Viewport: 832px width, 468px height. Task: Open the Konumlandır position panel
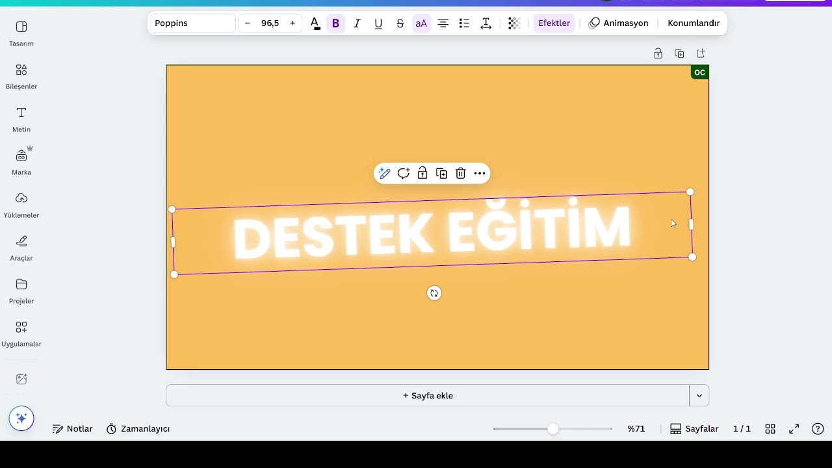(x=694, y=23)
